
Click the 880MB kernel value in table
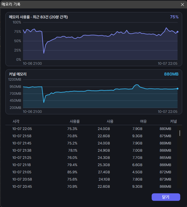[x=165, y=129]
